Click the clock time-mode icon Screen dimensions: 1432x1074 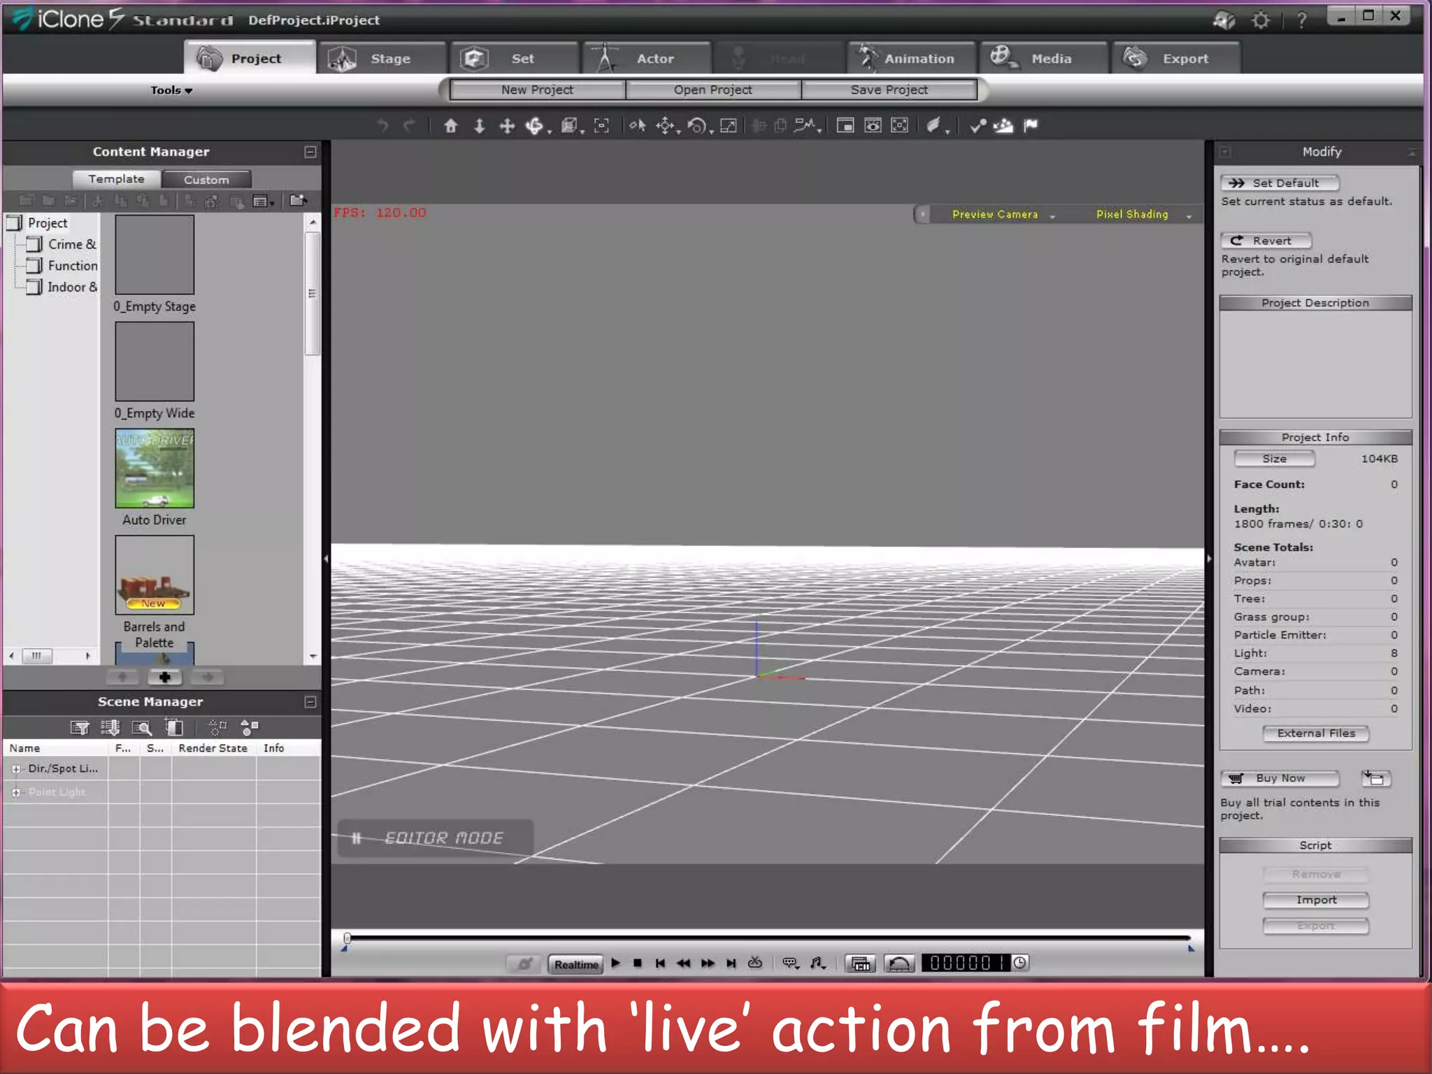(x=1020, y=963)
